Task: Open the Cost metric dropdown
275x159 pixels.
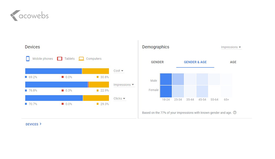Action: pos(119,71)
